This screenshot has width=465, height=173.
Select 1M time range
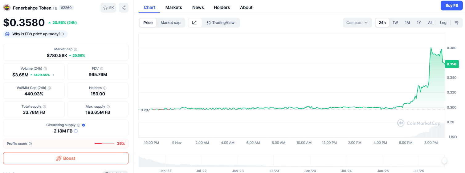tap(407, 23)
